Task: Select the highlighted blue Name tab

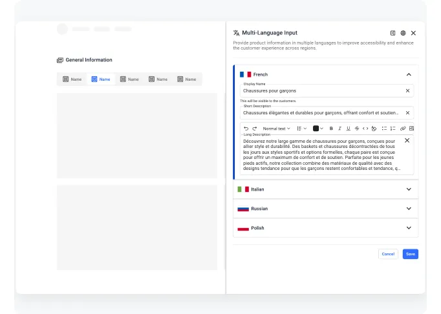Action: [101, 79]
